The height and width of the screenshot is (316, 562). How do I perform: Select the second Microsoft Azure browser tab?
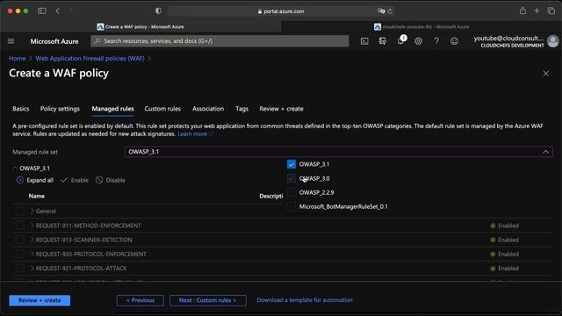[x=421, y=26]
